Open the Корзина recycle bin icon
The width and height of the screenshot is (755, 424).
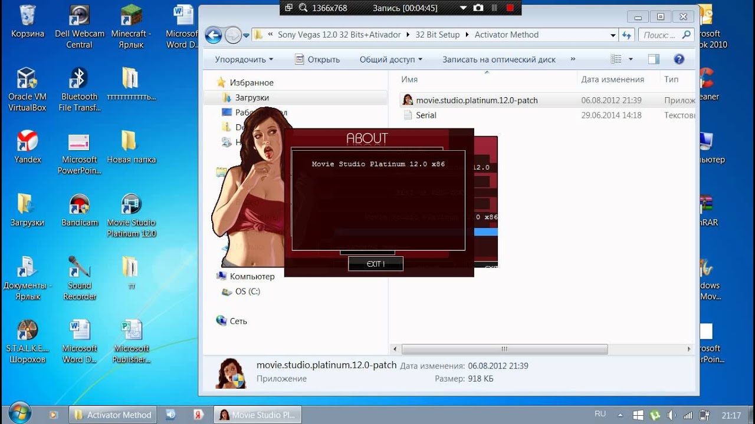27,22
